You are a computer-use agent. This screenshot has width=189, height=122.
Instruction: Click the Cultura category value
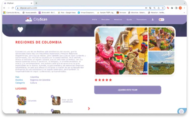(34, 83)
